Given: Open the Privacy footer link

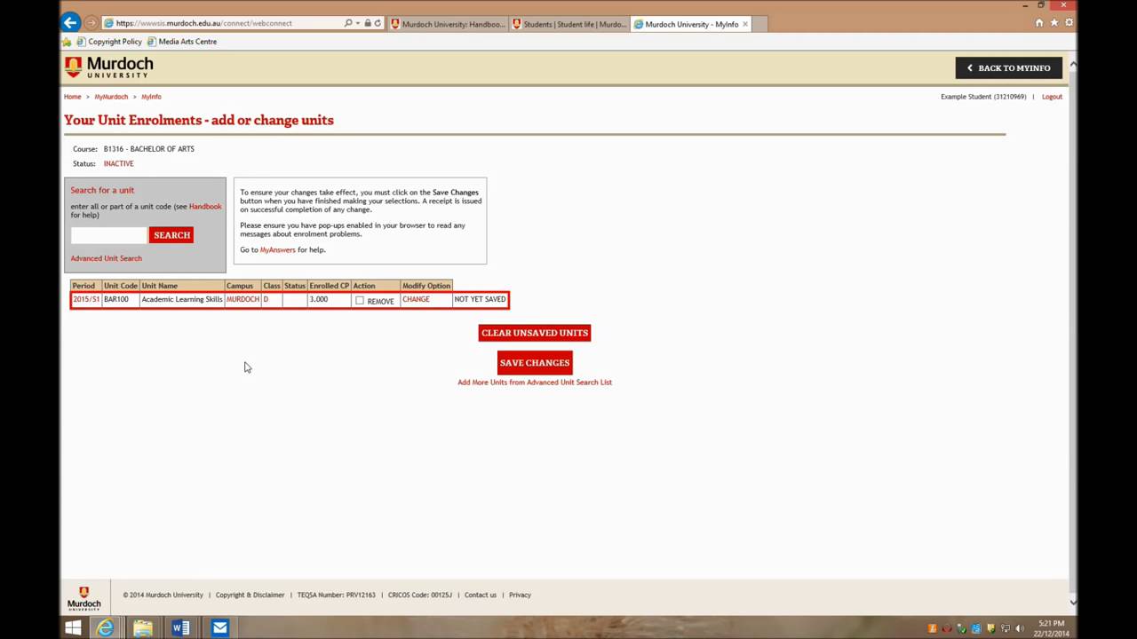Looking at the screenshot, I should point(520,596).
